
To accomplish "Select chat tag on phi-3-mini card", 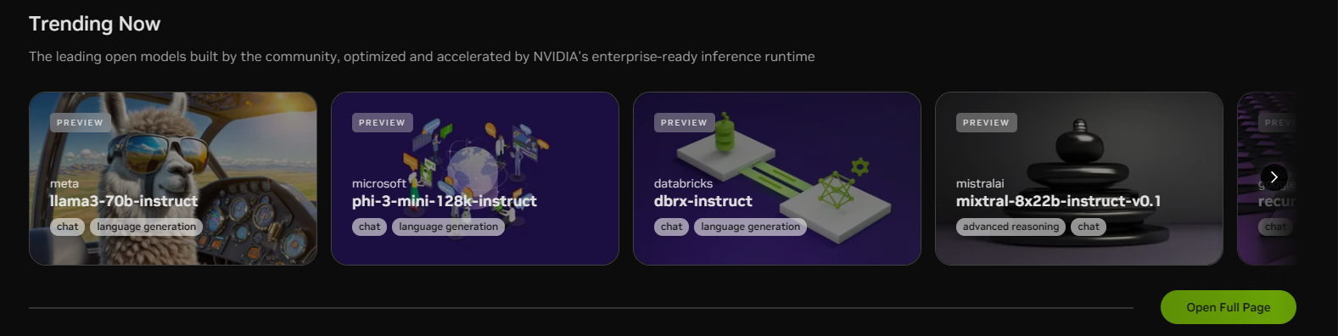I will pyautogui.click(x=369, y=227).
